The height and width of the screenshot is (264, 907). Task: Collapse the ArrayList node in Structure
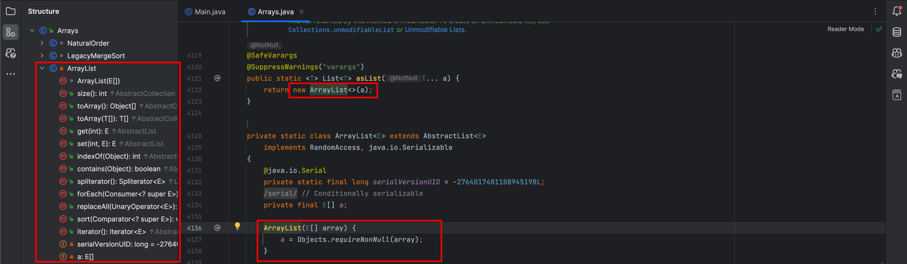43,68
